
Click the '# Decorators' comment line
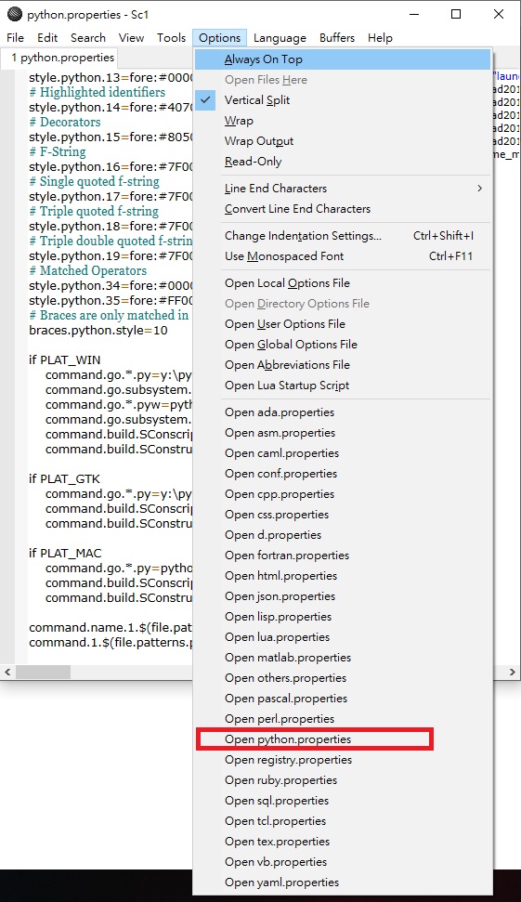coord(65,122)
